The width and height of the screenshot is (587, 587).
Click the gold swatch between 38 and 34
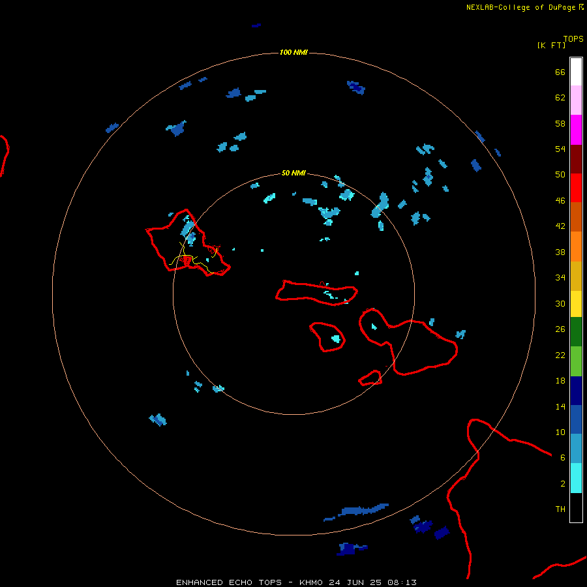576,275
